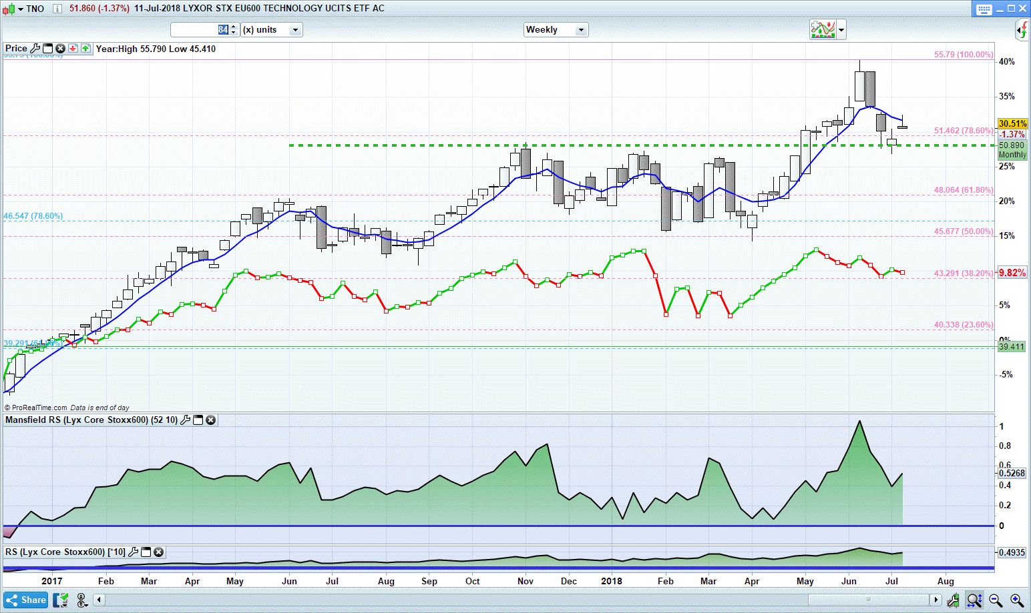
Task: Click the 51.462 (78.60%) Fibonacci label
Action: pos(964,131)
